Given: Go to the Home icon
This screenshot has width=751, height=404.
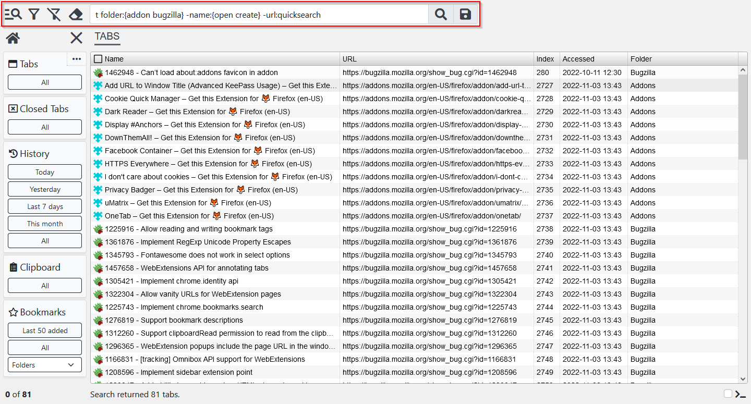Looking at the screenshot, I should (13, 38).
